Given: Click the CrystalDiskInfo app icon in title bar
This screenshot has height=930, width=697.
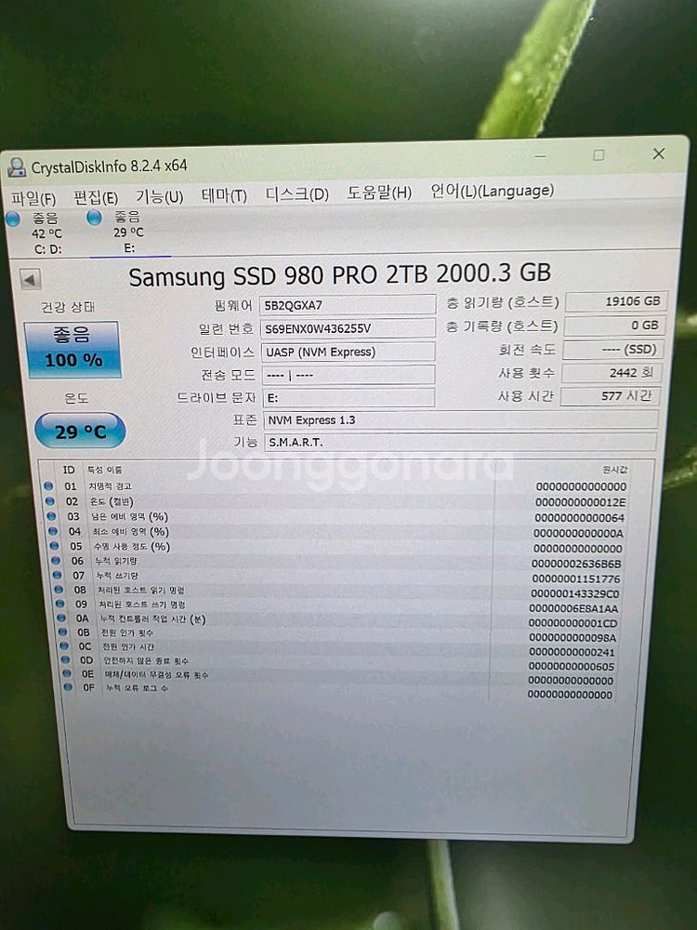Looking at the screenshot, I should (x=17, y=167).
